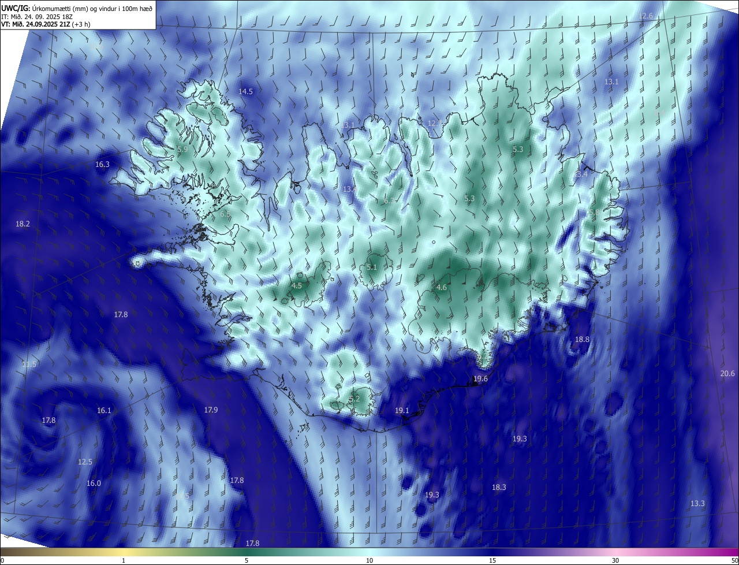Click the 10 tick on colour scale
Screen dimensions: 739x565
point(369,560)
